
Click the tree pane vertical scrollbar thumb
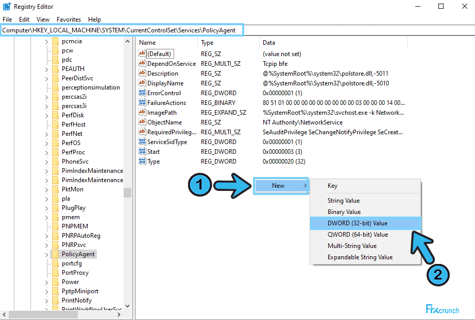(x=128, y=192)
